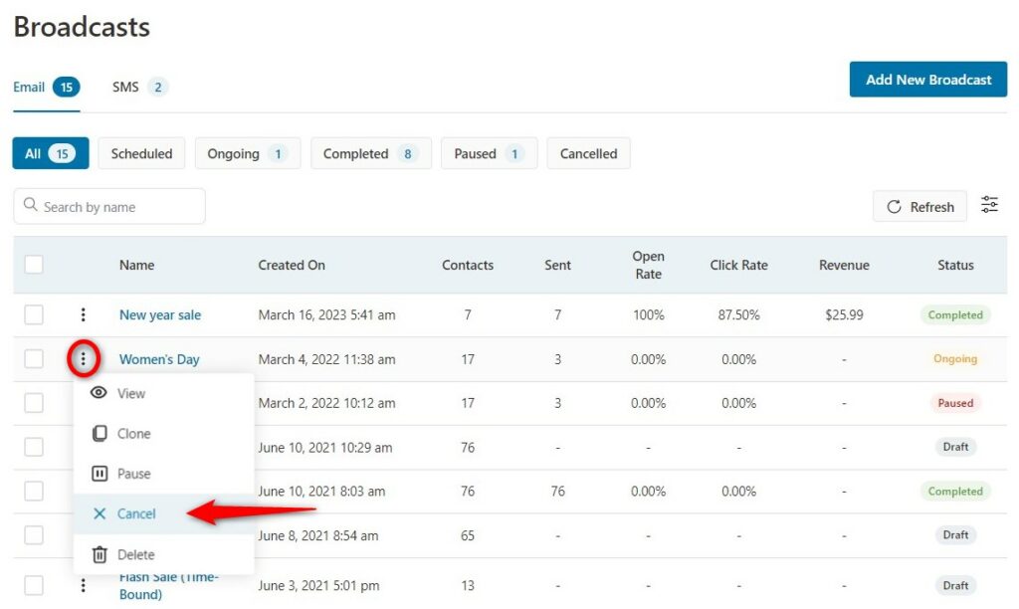Click the Draft badge on the June 3, 2021 row
This screenshot has height=609, width=1019.
click(955, 585)
